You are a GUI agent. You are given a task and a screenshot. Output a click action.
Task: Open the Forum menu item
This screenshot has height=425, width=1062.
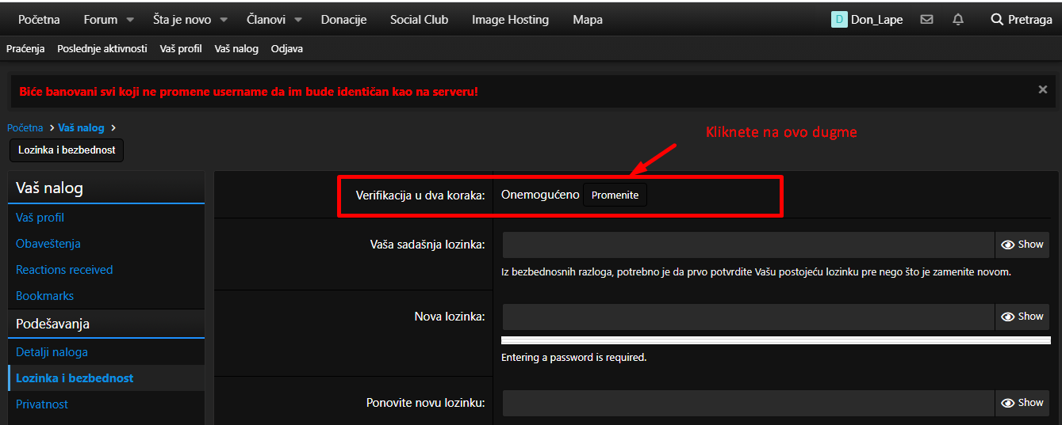pos(101,20)
